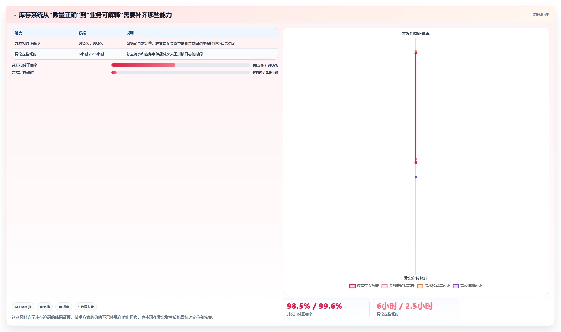This screenshot has height=332, width=561.
Task: Click the 进度 tag chip
Action: click(x=64, y=307)
